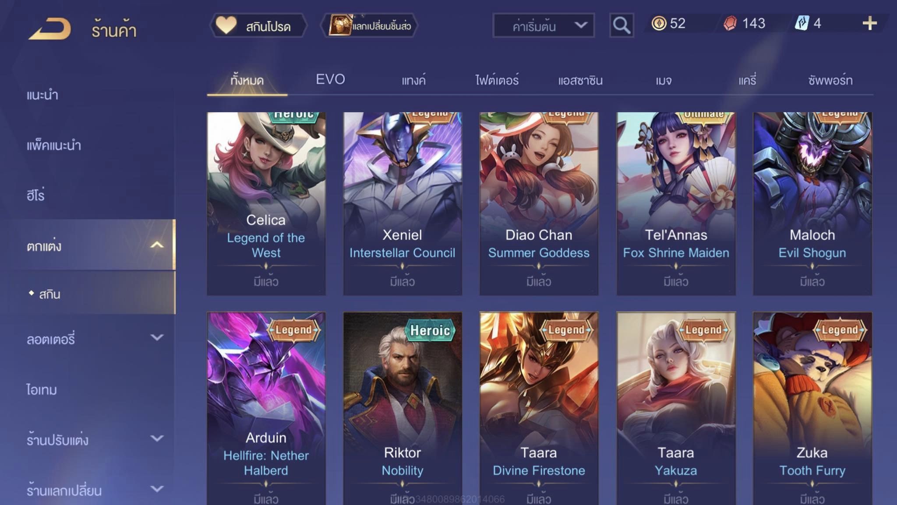Expand the ร้านปรับแต่ง sidebar section
This screenshot has width=897, height=505.
tap(157, 438)
